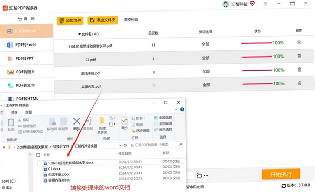This screenshot has width=315, height=192.
Task: Open the 汇帮科技 user avatar
Action: pyautogui.click(x=225, y=4)
